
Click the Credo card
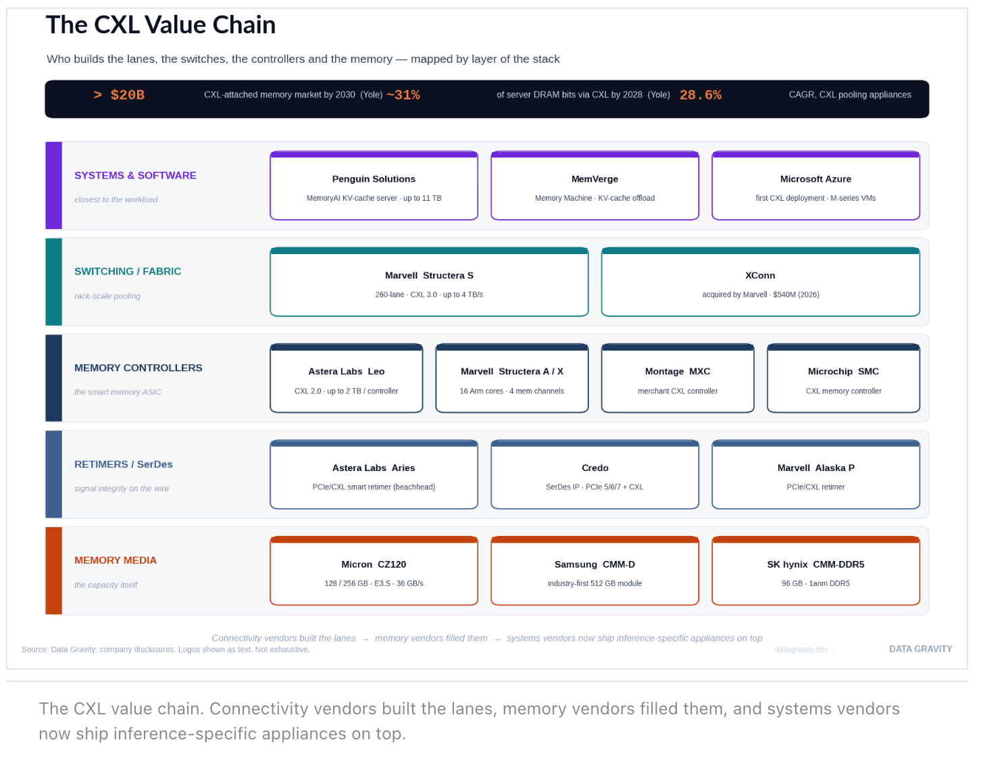(x=595, y=474)
